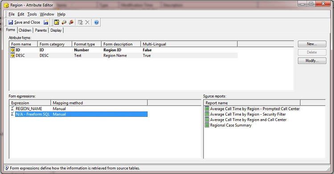The height and width of the screenshot is (174, 334).
Task: Open the Window menu
Action: 47,14
